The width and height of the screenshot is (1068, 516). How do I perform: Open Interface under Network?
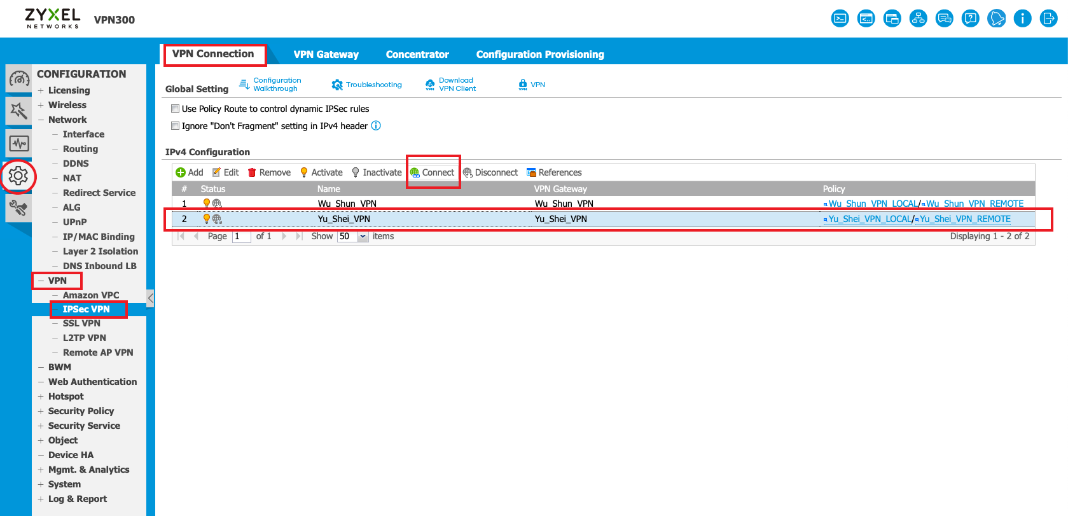click(x=83, y=134)
